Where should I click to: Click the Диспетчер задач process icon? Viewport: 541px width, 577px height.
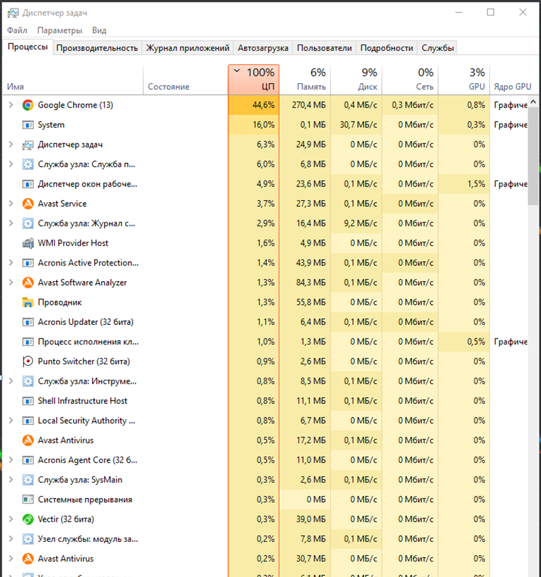point(28,145)
